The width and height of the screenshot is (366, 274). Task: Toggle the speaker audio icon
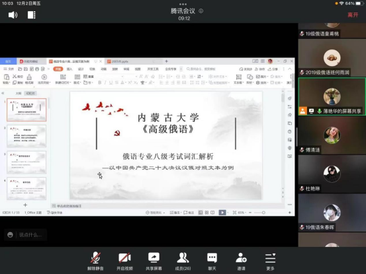[x=13, y=15]
